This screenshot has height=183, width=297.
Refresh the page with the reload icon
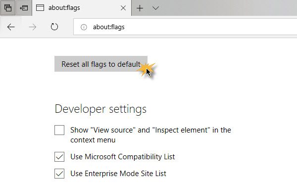point(54,27)
